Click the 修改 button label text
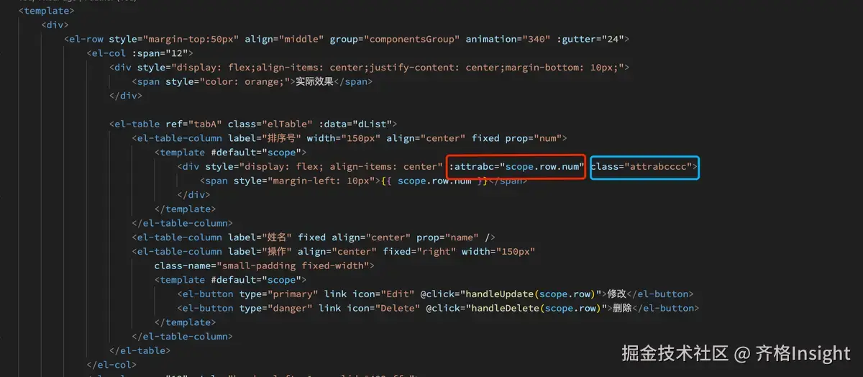 (618, 294)
